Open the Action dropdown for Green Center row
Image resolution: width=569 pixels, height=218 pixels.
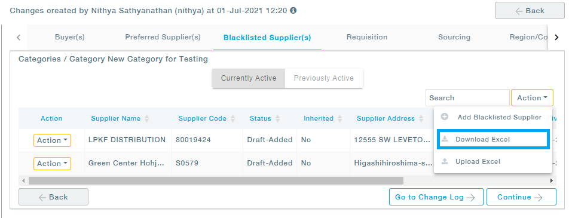coord(52,164)
